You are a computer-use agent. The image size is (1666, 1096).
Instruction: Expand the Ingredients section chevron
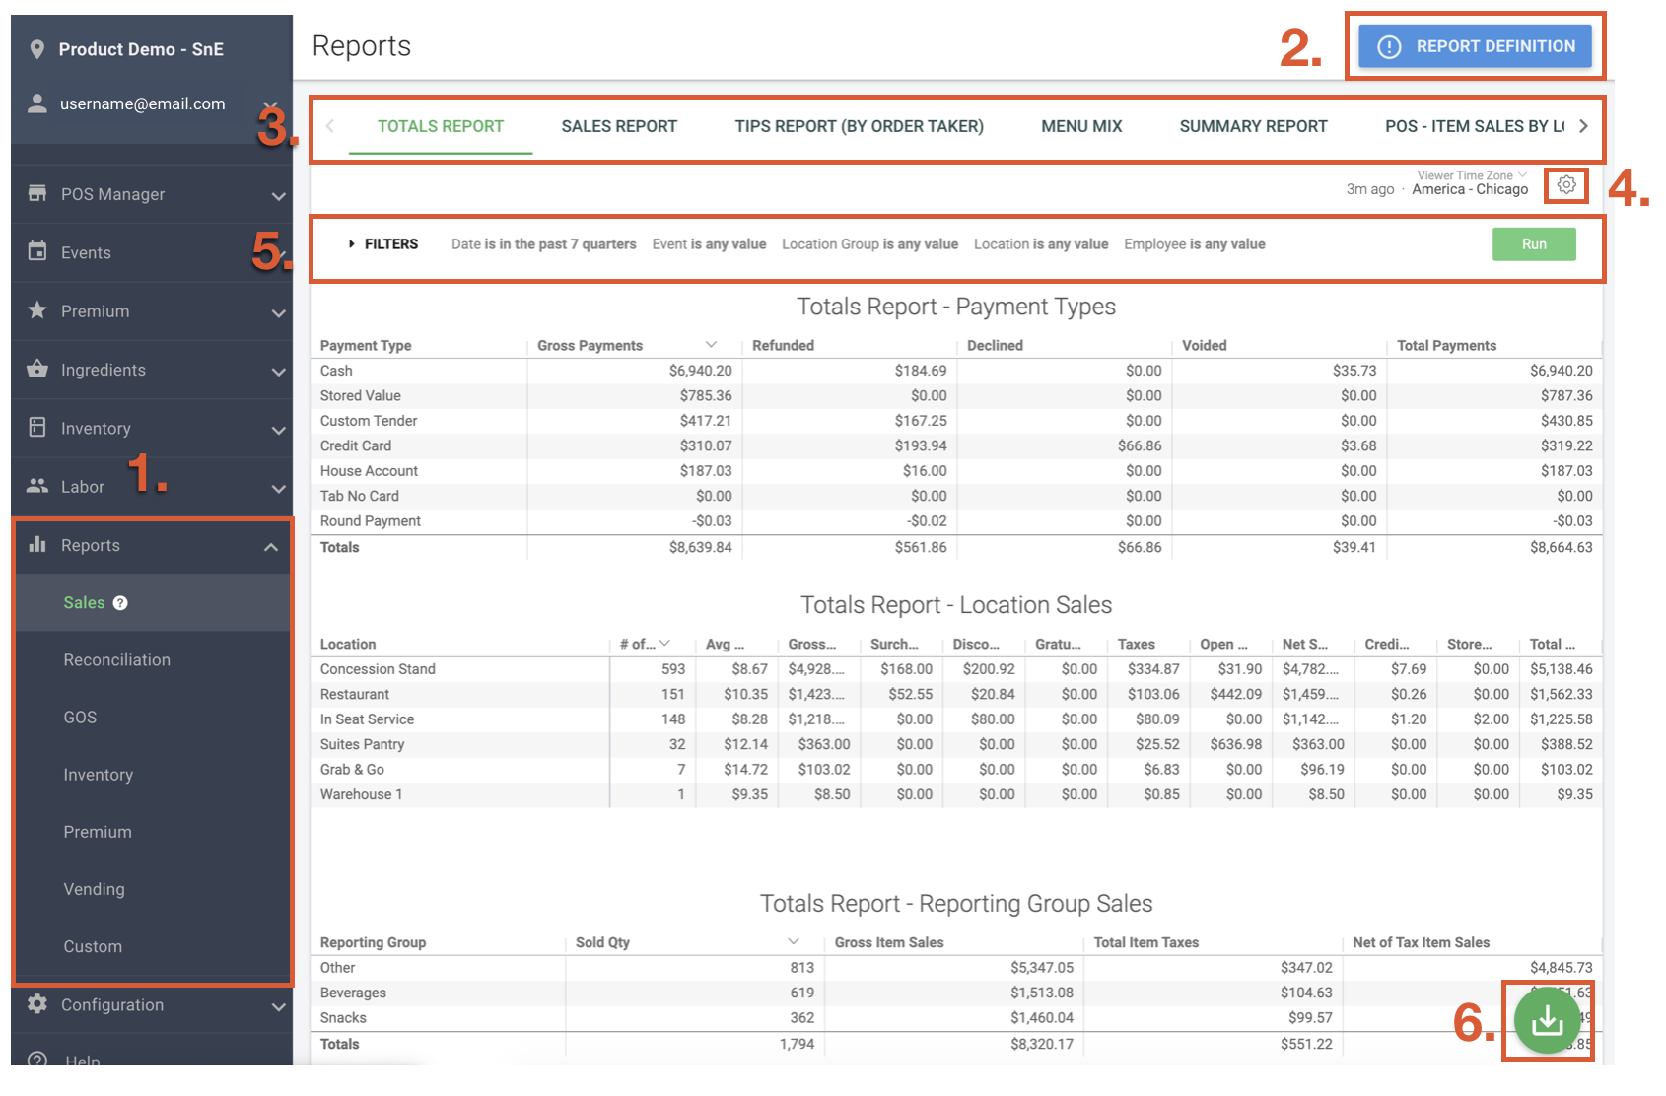pyautogui.click(x=279, y=372)
